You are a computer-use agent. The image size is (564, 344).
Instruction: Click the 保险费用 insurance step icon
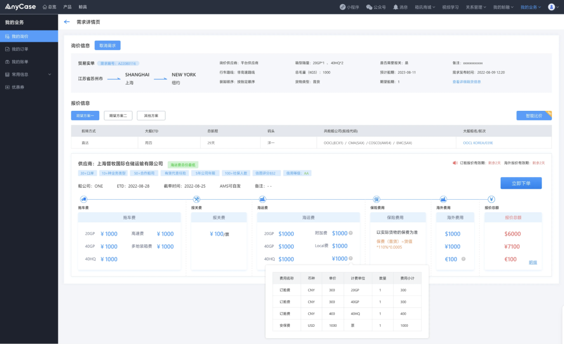click(376, 199)
